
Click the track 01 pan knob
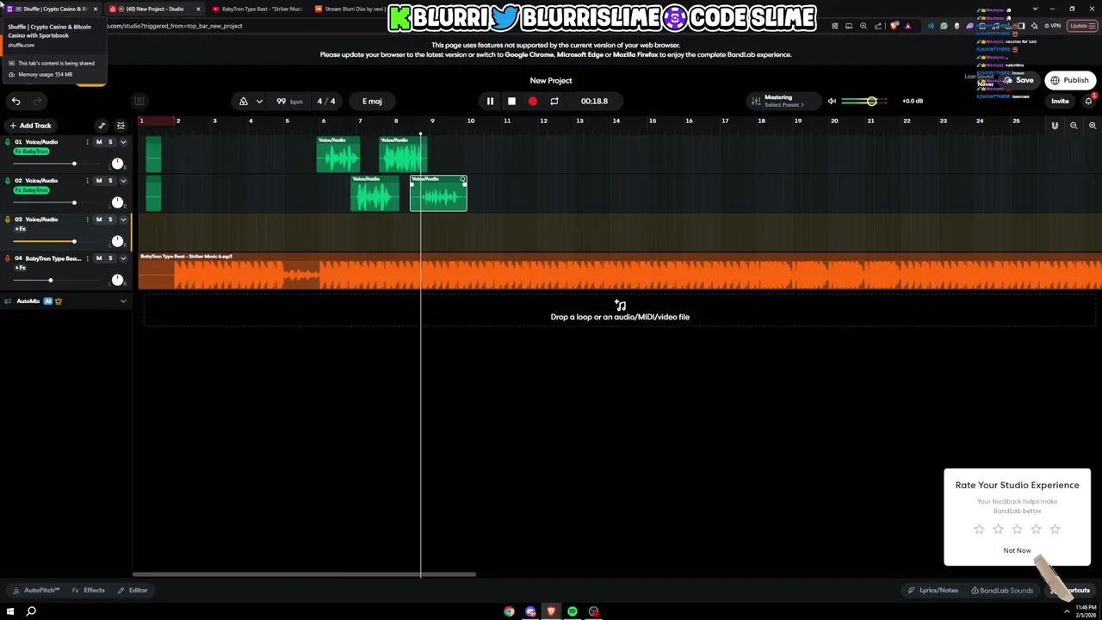tap(118, 164)
